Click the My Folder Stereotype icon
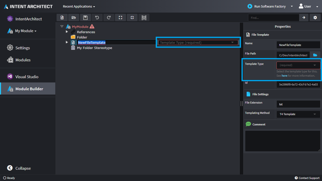The width and height of the screenshot is (322, 181). coord(73,48)
